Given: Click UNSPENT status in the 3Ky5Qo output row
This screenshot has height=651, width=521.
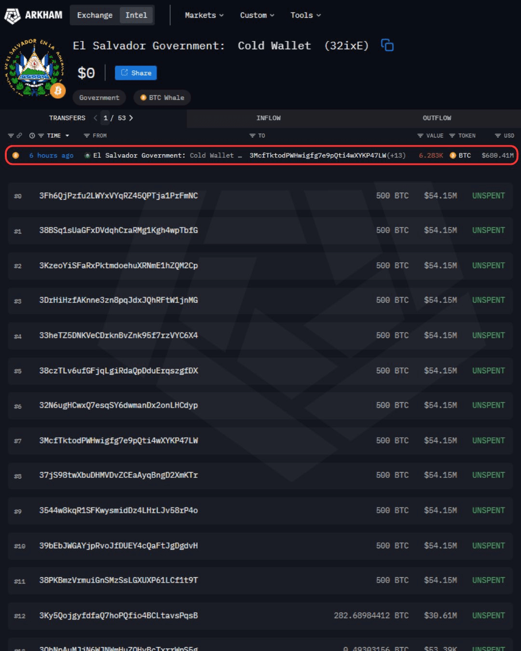Looking at the screenshot, I should (489, 616).
